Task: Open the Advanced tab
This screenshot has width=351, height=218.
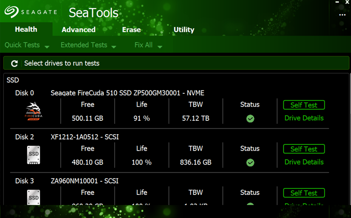Action: point(79,30)
